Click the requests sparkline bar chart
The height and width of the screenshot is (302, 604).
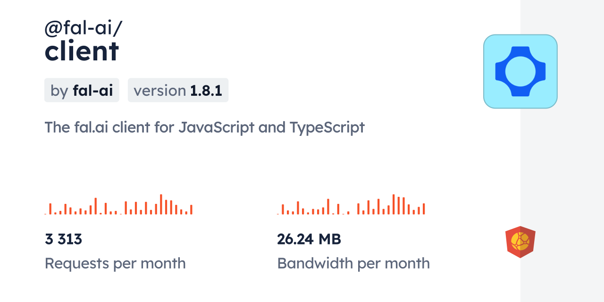click(118, 205)
